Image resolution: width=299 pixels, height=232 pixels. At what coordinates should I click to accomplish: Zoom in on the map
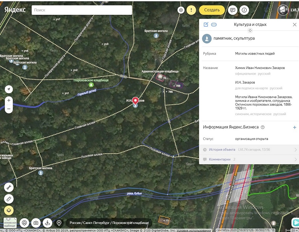(x=9, y=100)
